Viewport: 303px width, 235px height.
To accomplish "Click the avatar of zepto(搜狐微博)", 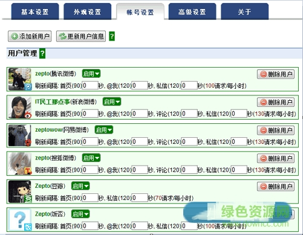I will click(x=20, y=163).
